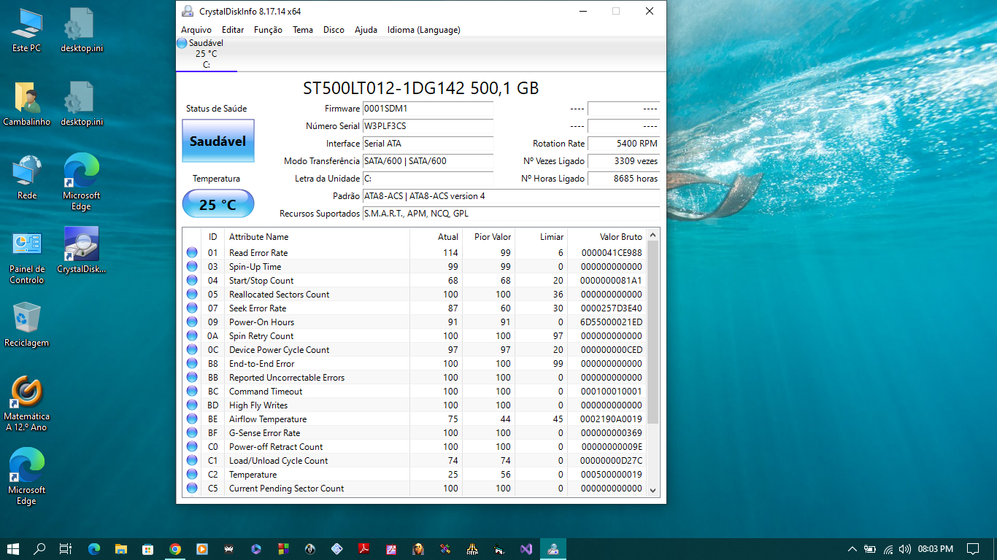Image resolution: width=997 pixels, height=560 pixels.
Task: Click the status orb for Current Pending Sector Count
Action: click(x=192, y=489)
